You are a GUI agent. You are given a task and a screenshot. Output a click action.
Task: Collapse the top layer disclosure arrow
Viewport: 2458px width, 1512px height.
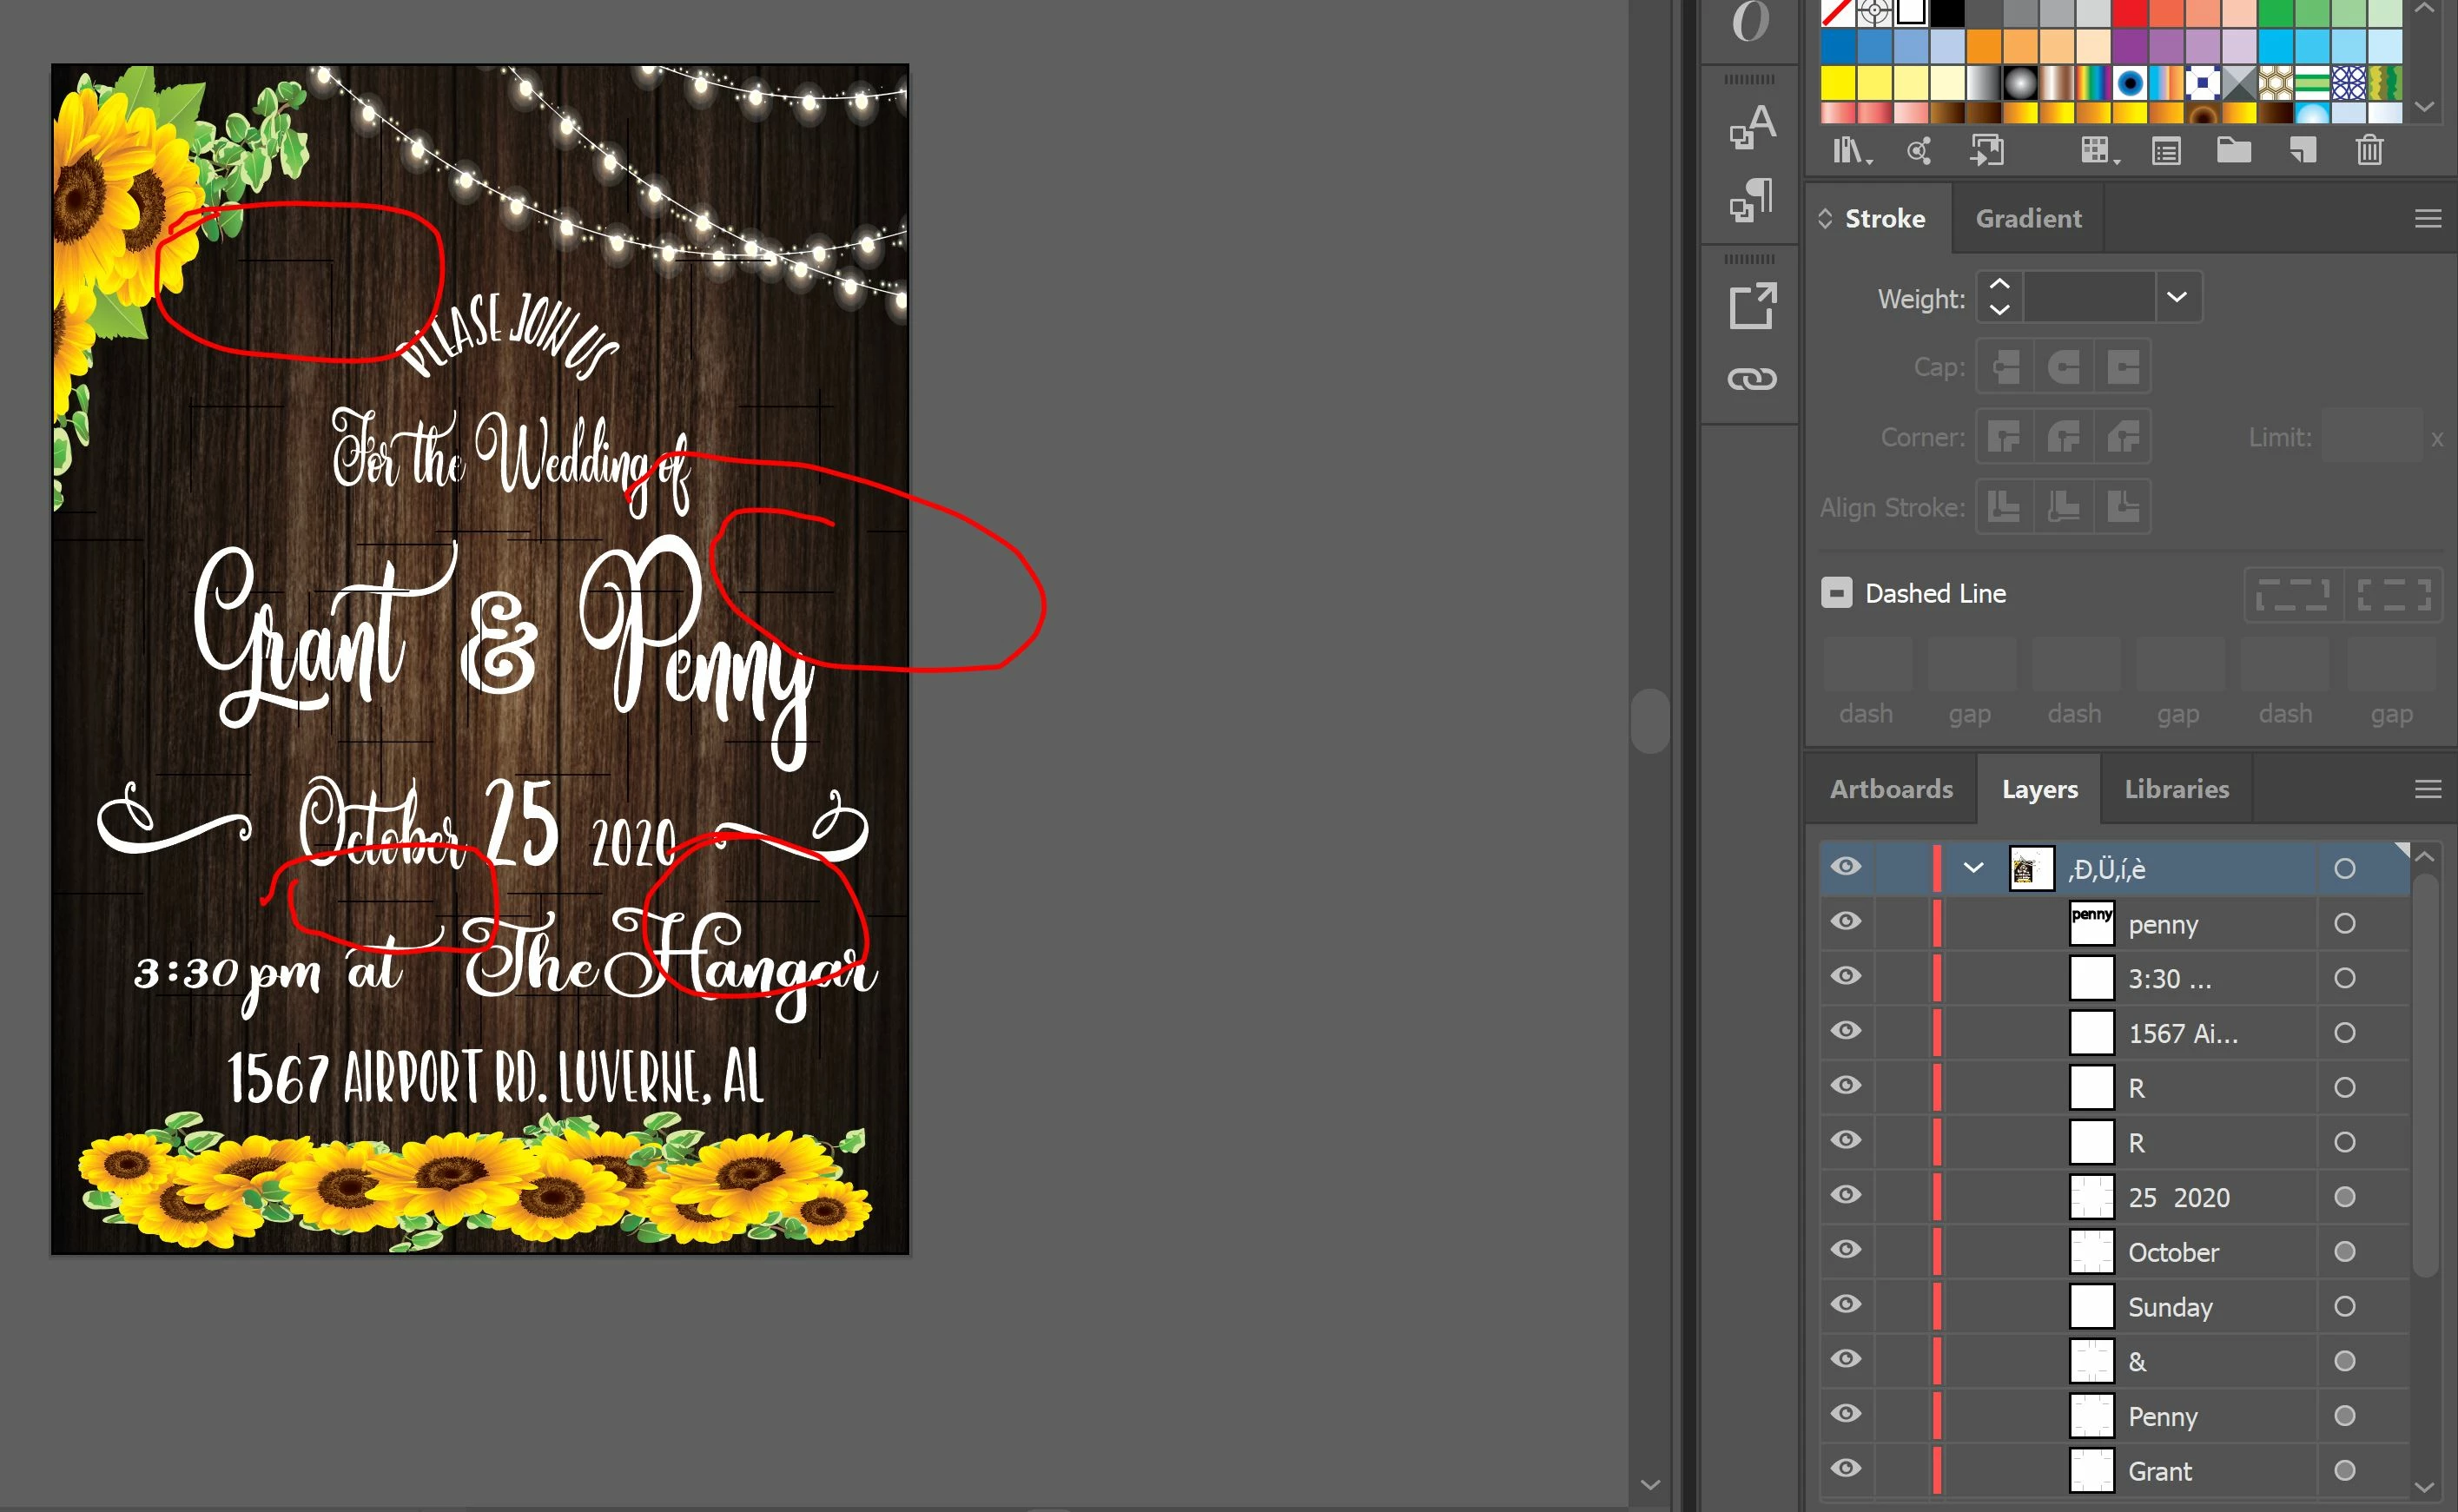1973,867
